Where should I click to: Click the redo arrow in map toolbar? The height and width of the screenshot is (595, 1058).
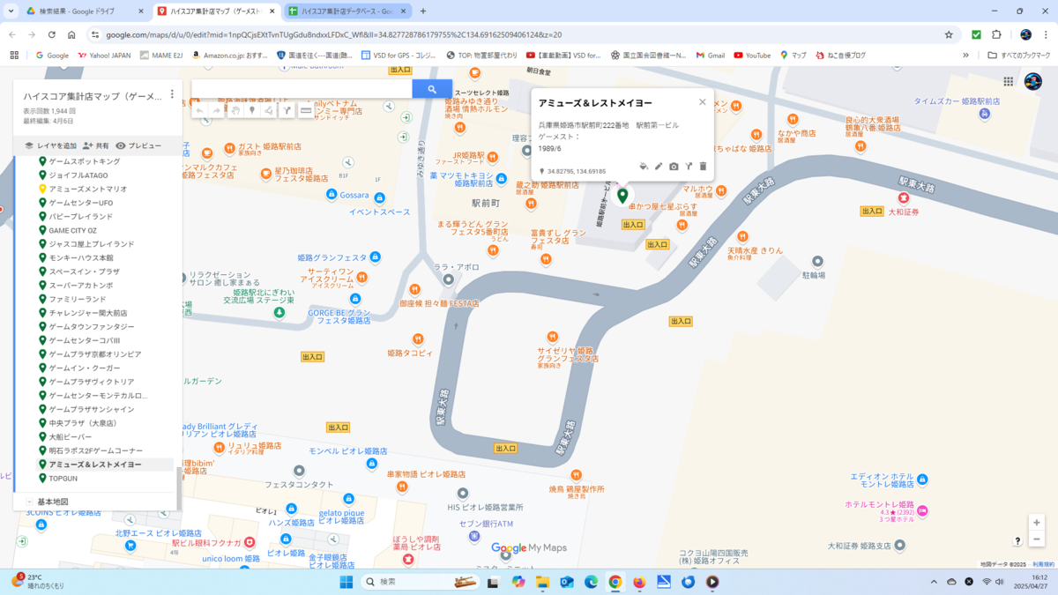pos(216,111)
